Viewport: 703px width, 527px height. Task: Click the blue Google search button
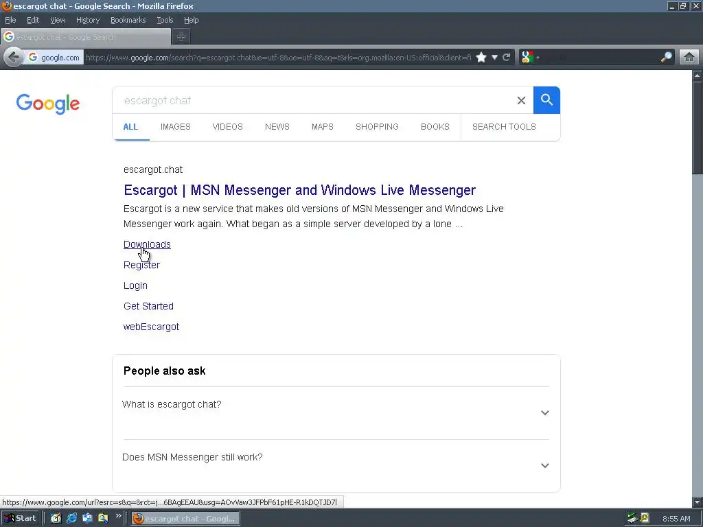coord(546,100)
